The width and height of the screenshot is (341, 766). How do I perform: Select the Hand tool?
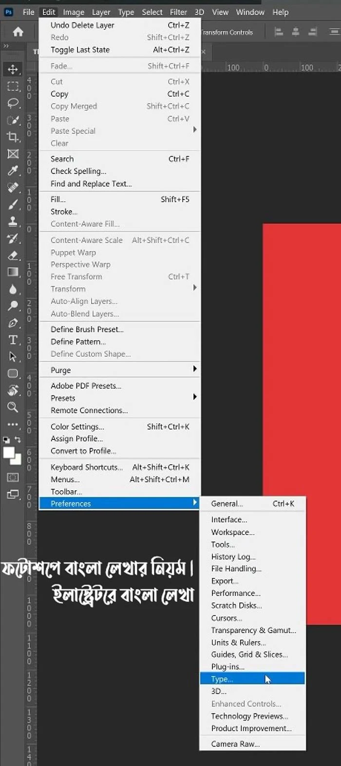click(x=13, y=390)
